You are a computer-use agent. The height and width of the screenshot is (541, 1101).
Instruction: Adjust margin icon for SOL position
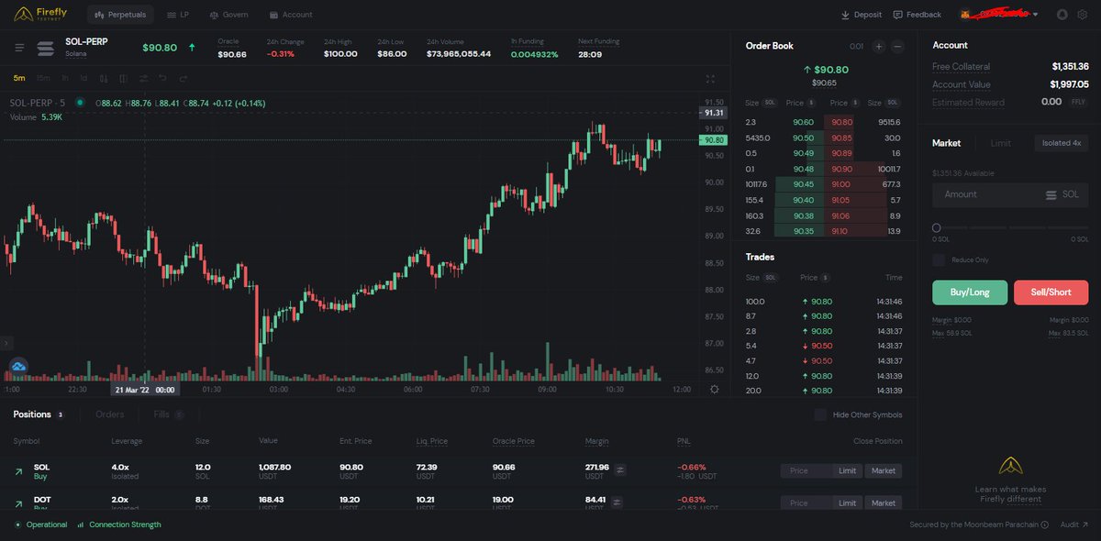pyautogui.click(x=619, y=469)
